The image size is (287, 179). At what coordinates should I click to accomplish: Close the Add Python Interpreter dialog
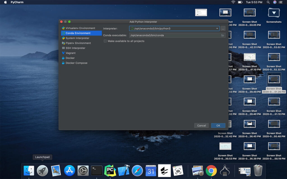[61, 22]
